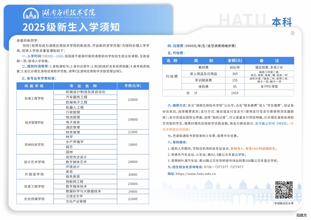Click the 2025级新生入学须知 title

[x=71, y=27]
